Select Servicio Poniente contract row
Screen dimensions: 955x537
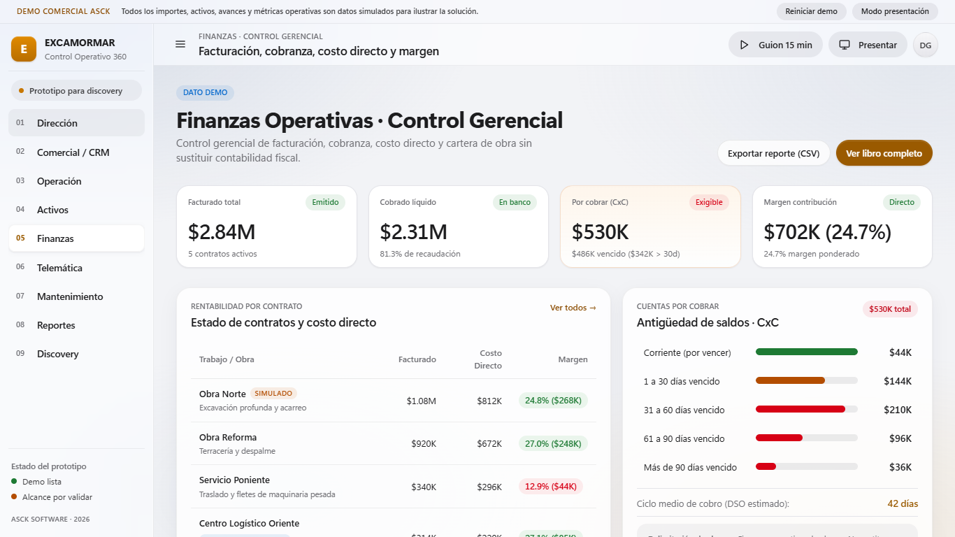click(x=394, y=487)
